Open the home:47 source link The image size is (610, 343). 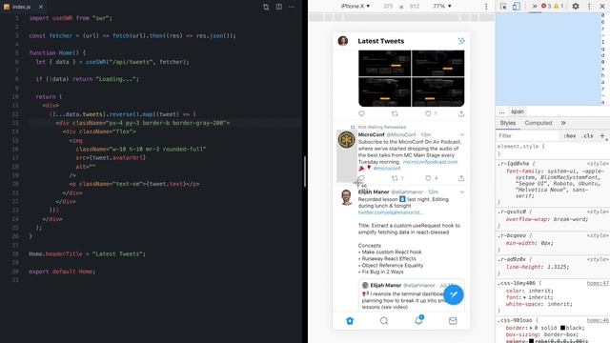coord(598,284)
